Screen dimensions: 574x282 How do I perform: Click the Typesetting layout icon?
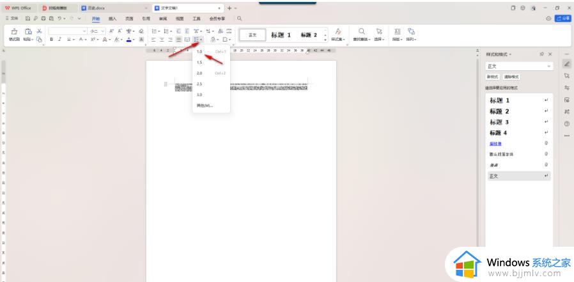point(398,31)
